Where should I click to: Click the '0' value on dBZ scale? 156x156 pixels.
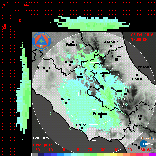[64, 150]
